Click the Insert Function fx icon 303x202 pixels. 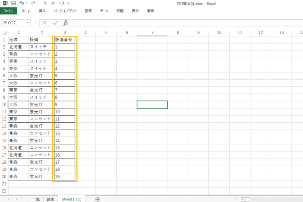click(65, 23)
